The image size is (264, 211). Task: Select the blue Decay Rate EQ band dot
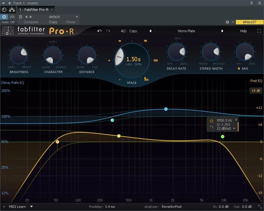tap(166, 109)
